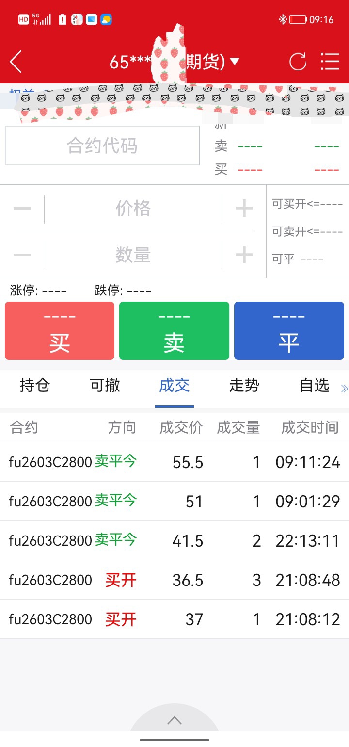
Task: Decrease price with minus button
Action: coord(22,209)
